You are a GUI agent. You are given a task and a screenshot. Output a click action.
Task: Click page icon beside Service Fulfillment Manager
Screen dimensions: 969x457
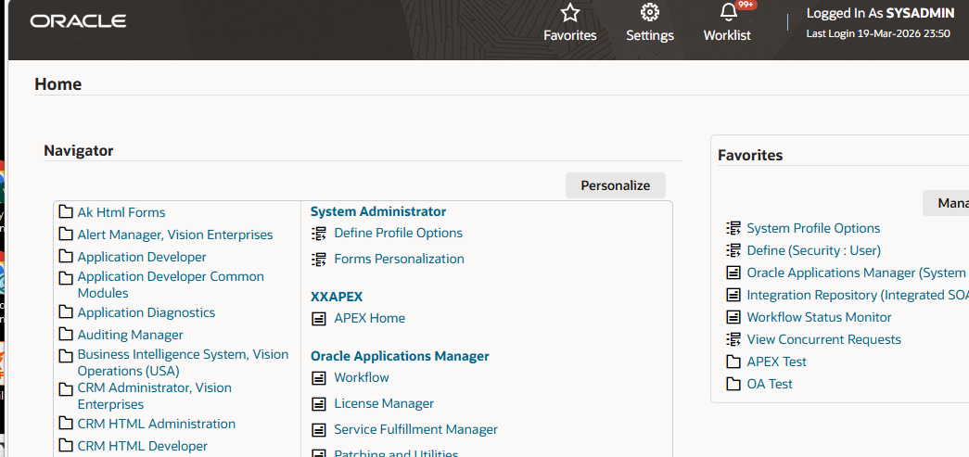tap(318, 430)
